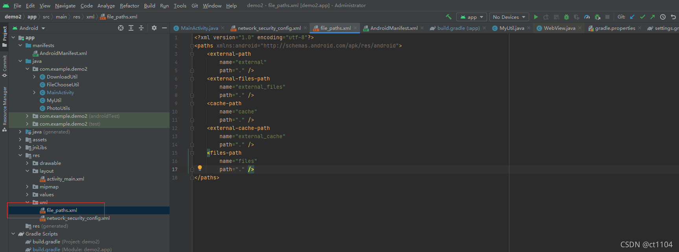
Task: Click Attach Debugger to Android Process icon
Action: [x=597, y=17]
